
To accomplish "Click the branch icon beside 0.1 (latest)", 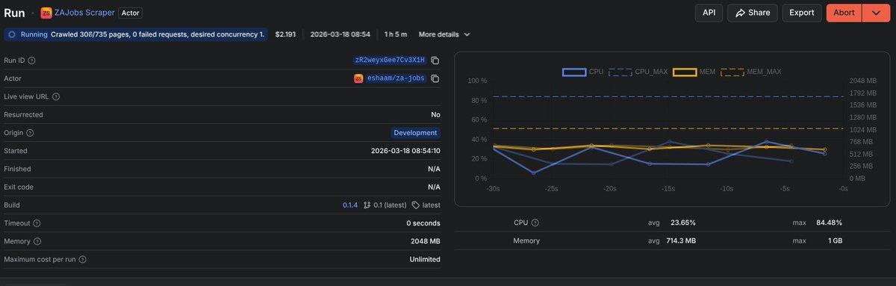I will 367,205.
